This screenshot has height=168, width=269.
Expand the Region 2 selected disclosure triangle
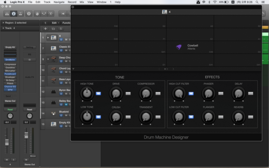click(x=3, y=23)
